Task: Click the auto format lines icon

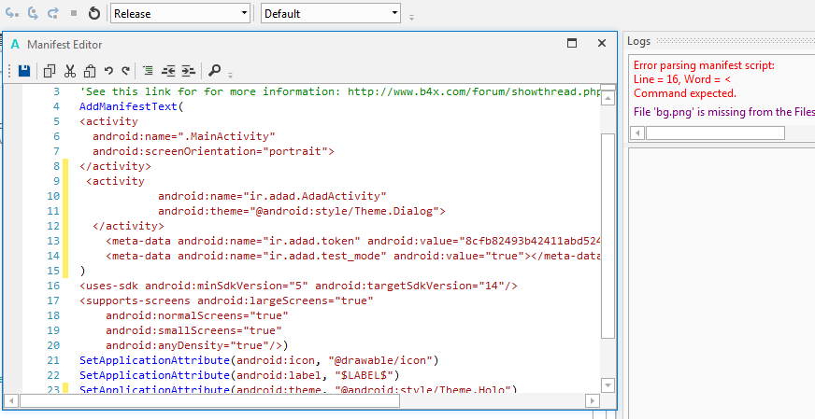Action: pyautogui.click(x=149, y=71)
